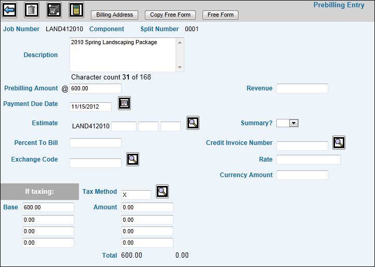Image resolution: width=375 pixels, height=267 pixels.
Task: Click the Percent To Bill field
Action: [96, 143]
